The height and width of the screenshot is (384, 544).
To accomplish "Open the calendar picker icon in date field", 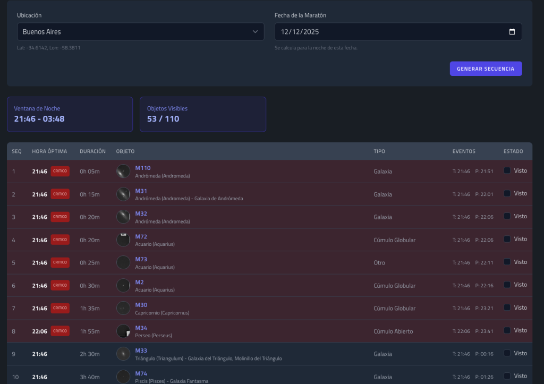I will [x=512, y=32].
